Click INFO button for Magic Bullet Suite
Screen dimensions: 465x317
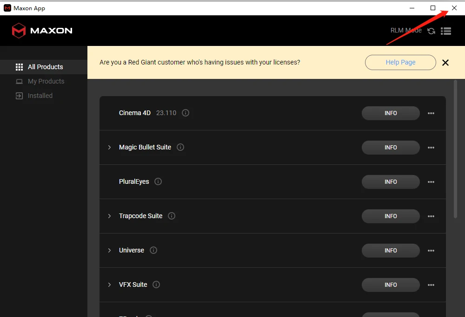[x=391, y=148]
